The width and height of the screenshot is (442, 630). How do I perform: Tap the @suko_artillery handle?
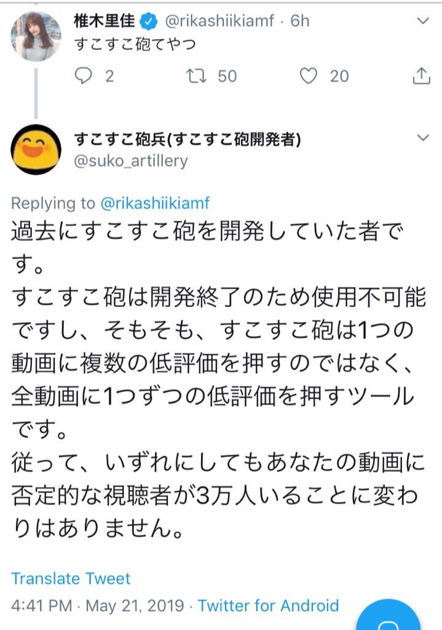click(x=130, y=161)
